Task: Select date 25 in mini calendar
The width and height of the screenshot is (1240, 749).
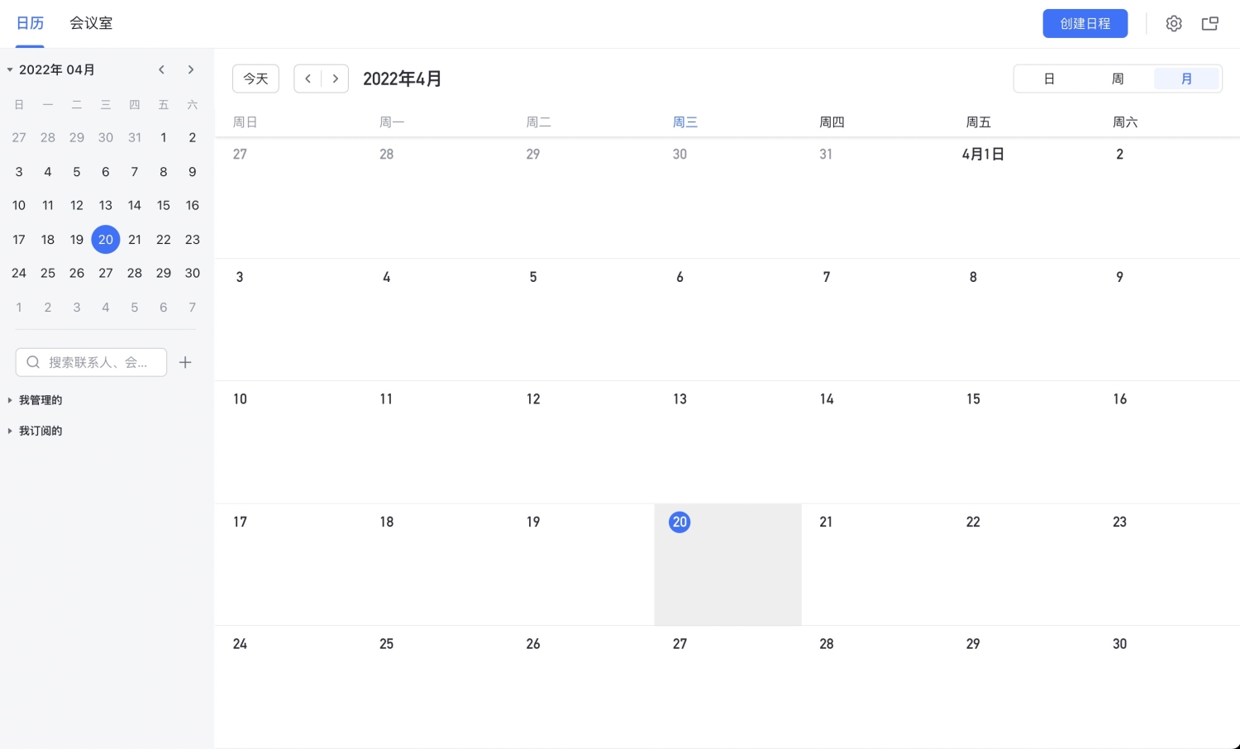Action: pyautogui.click(x=48, y=273)
